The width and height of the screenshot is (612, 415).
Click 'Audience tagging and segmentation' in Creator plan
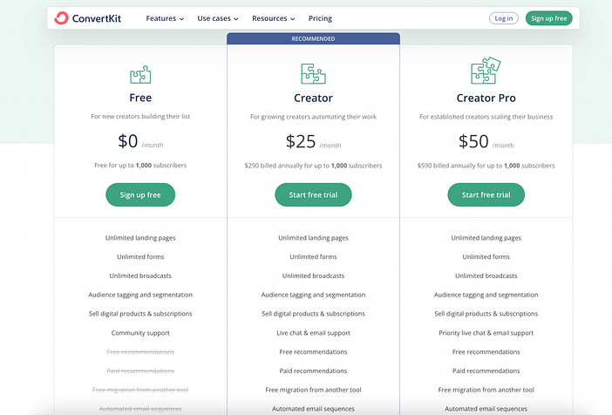314,295
